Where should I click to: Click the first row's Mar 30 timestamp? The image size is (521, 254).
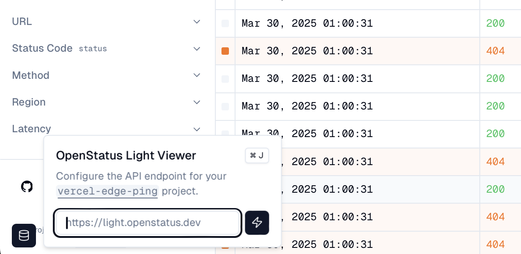coord(307,23)
